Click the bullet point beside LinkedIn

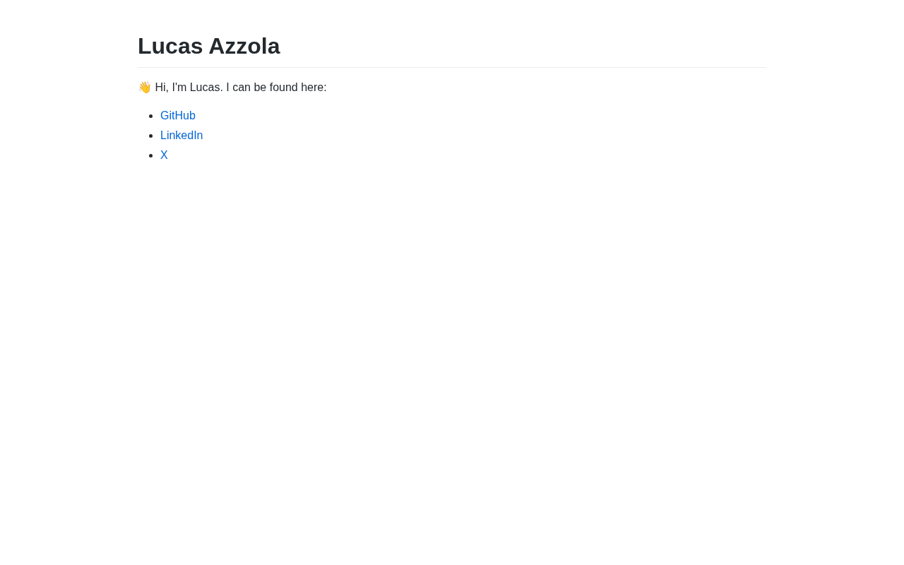pyautogui.click(x=151, y=136)
